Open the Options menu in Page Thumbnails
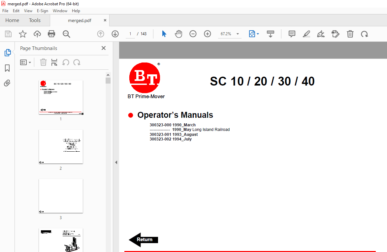The height and width of the screenshot is (252, 387). coord(26,62)
